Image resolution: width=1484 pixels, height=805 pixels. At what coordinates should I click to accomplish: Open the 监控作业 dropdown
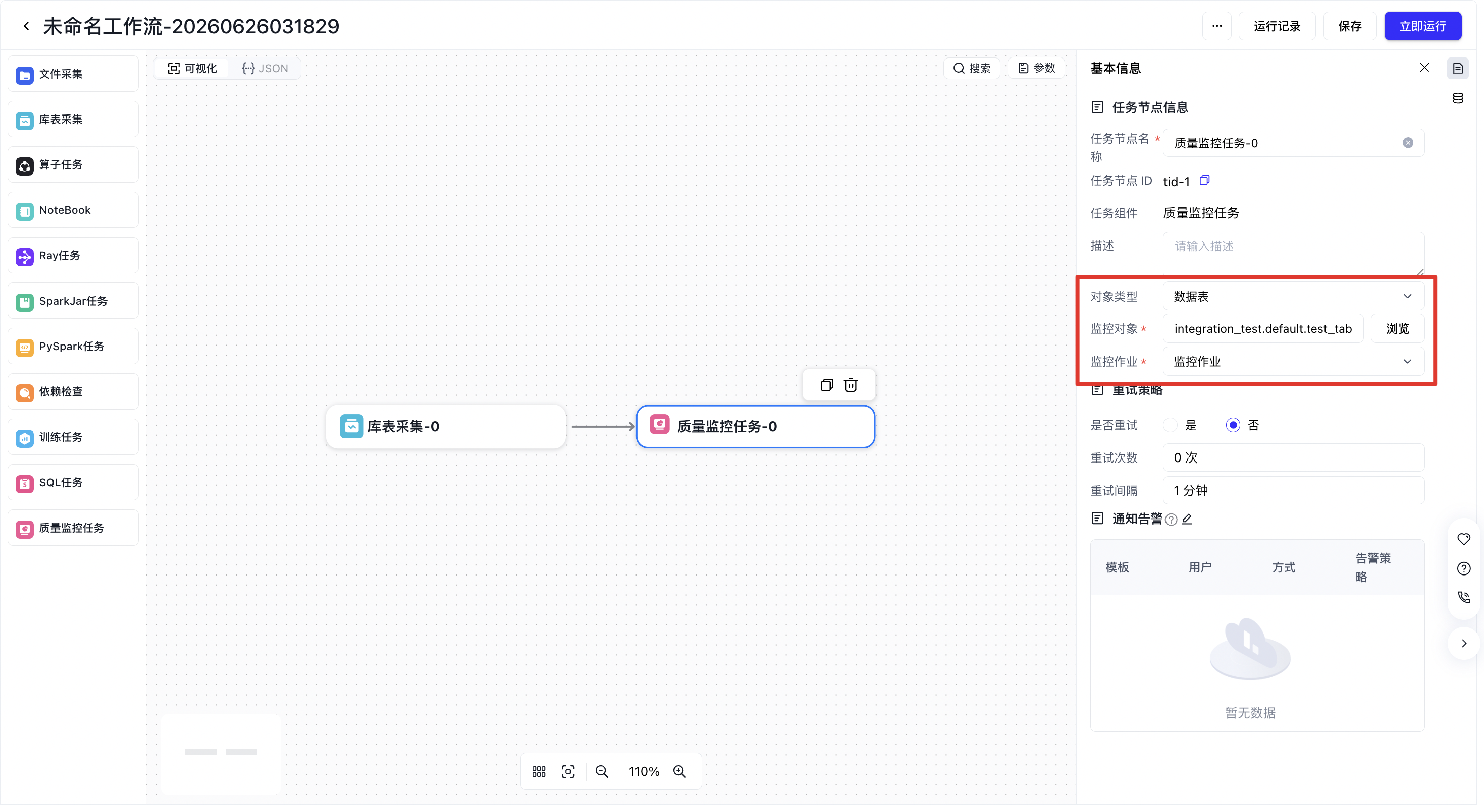click(1293, 361)
